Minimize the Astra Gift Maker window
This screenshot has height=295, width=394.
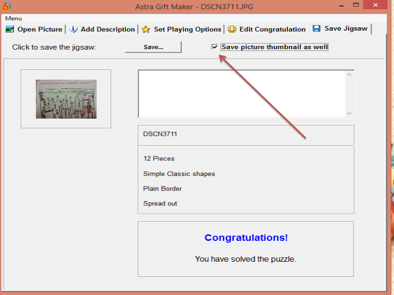click(341, 5)
